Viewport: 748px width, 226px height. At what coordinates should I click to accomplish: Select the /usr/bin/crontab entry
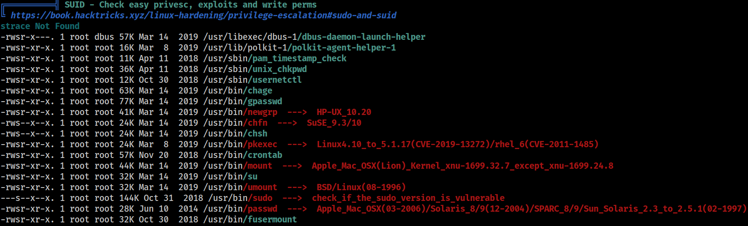[243, 155]
